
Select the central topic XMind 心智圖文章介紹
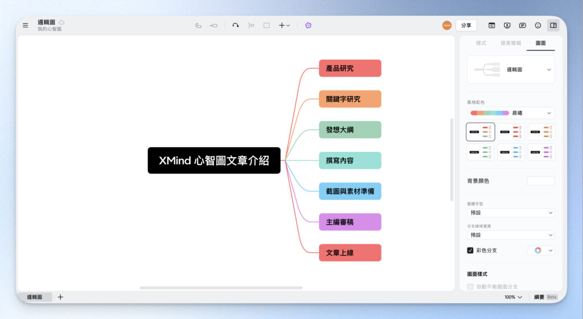pos(214,160)
